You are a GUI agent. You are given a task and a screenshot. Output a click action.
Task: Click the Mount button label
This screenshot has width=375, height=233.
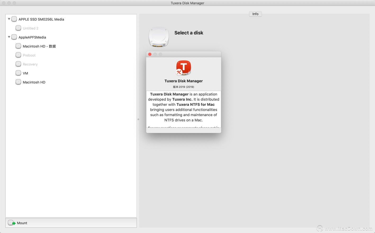pos(22,223)
